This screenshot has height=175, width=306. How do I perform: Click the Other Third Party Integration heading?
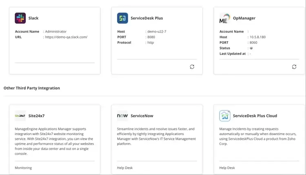[x=32, y=88]
